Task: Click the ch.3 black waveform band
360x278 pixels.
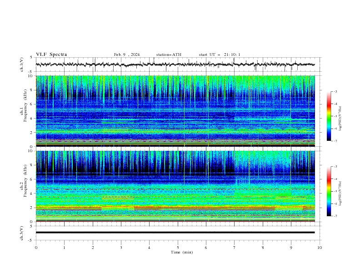Action: coord(175,233)
